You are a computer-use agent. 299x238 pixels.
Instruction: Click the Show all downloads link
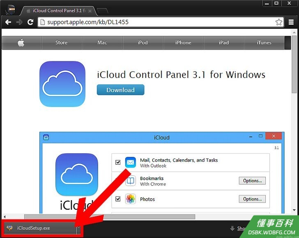pos(241,228)
